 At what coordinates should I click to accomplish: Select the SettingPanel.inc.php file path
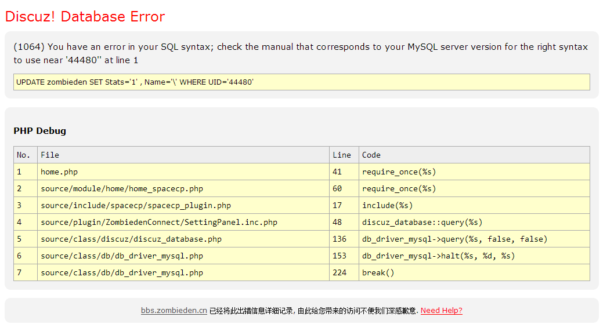(159, 222)
